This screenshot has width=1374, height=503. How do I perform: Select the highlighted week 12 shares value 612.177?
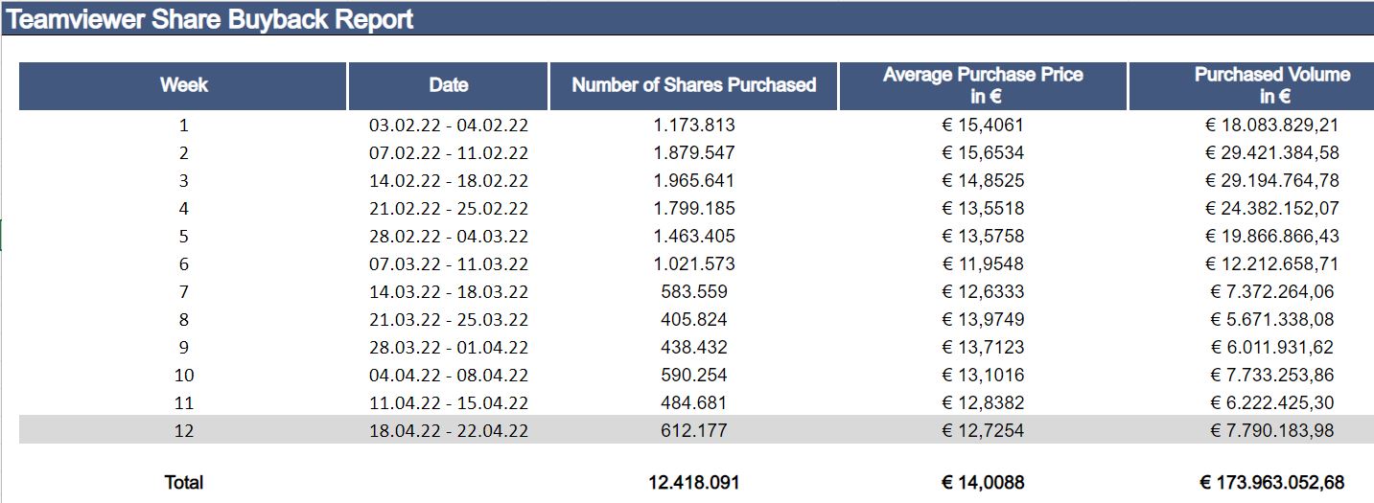(694, 430)
